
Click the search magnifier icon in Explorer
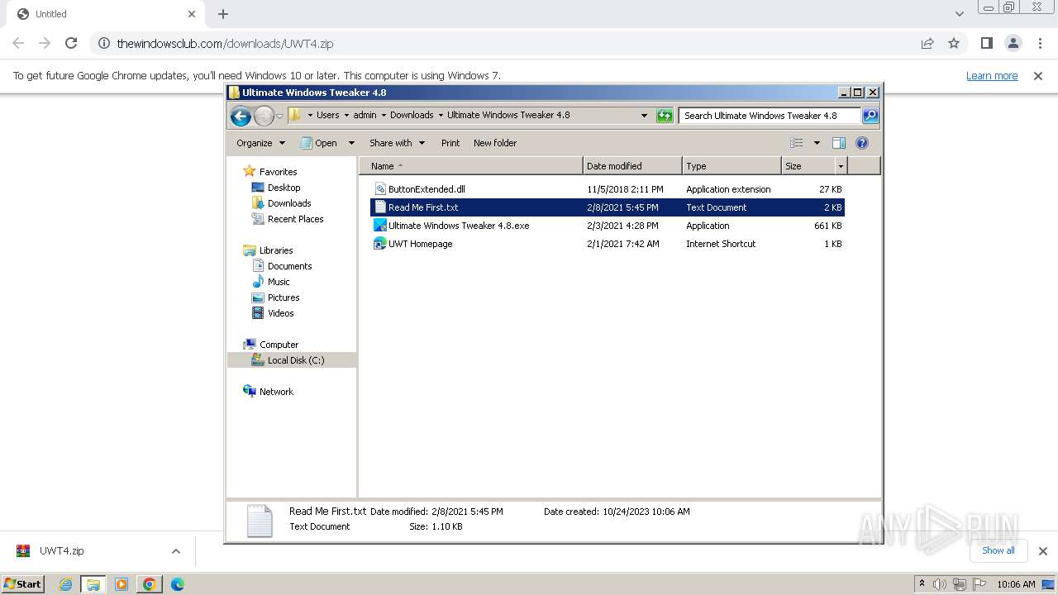point(870,116)
